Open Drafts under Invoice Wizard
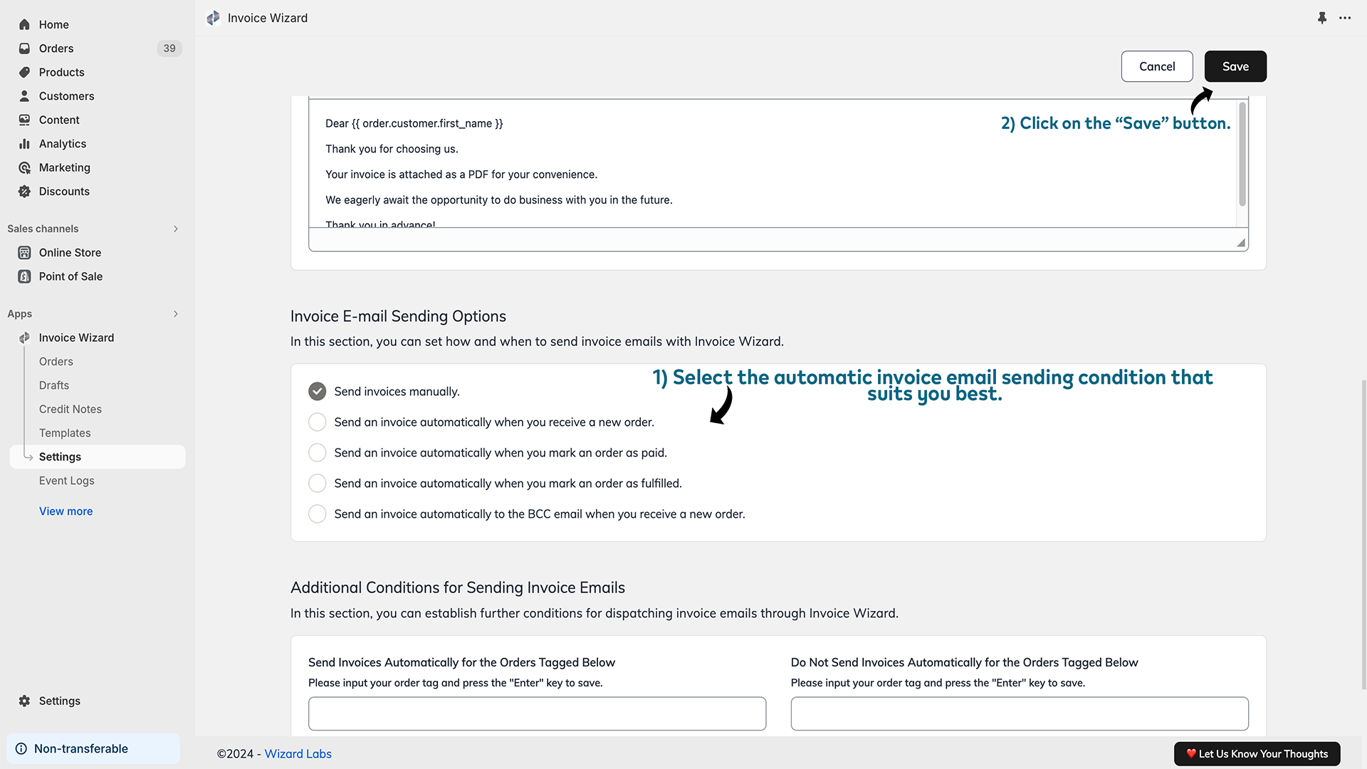 tap(54, 385)
